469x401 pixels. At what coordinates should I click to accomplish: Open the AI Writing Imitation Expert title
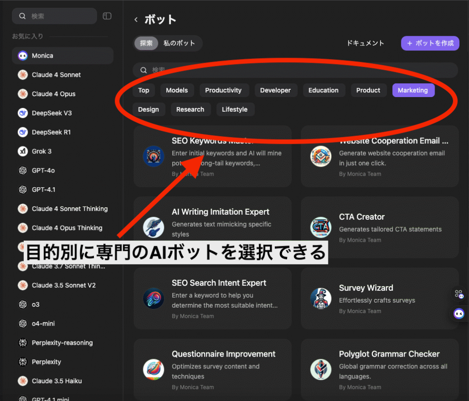click(x=220, y=211)
